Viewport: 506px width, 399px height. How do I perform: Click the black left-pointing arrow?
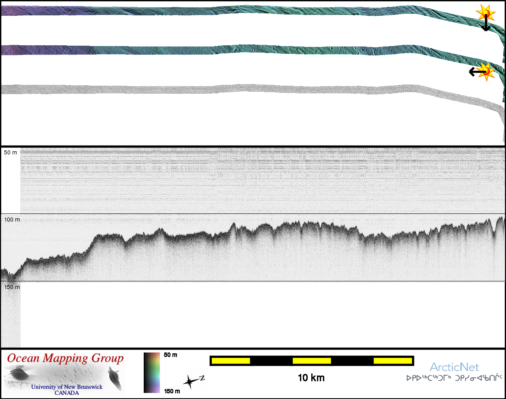pyautogui.click(x=475, y=72)
